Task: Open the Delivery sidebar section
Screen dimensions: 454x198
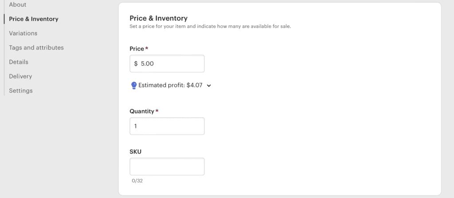Action: point(20,76)
